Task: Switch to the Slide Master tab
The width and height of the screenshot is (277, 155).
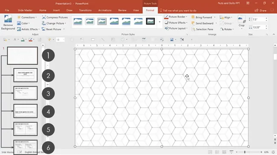Action: click(x=25, y=10)
